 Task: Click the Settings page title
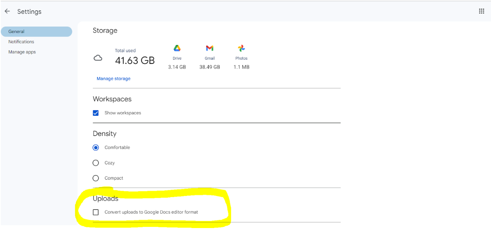point(29,12)
